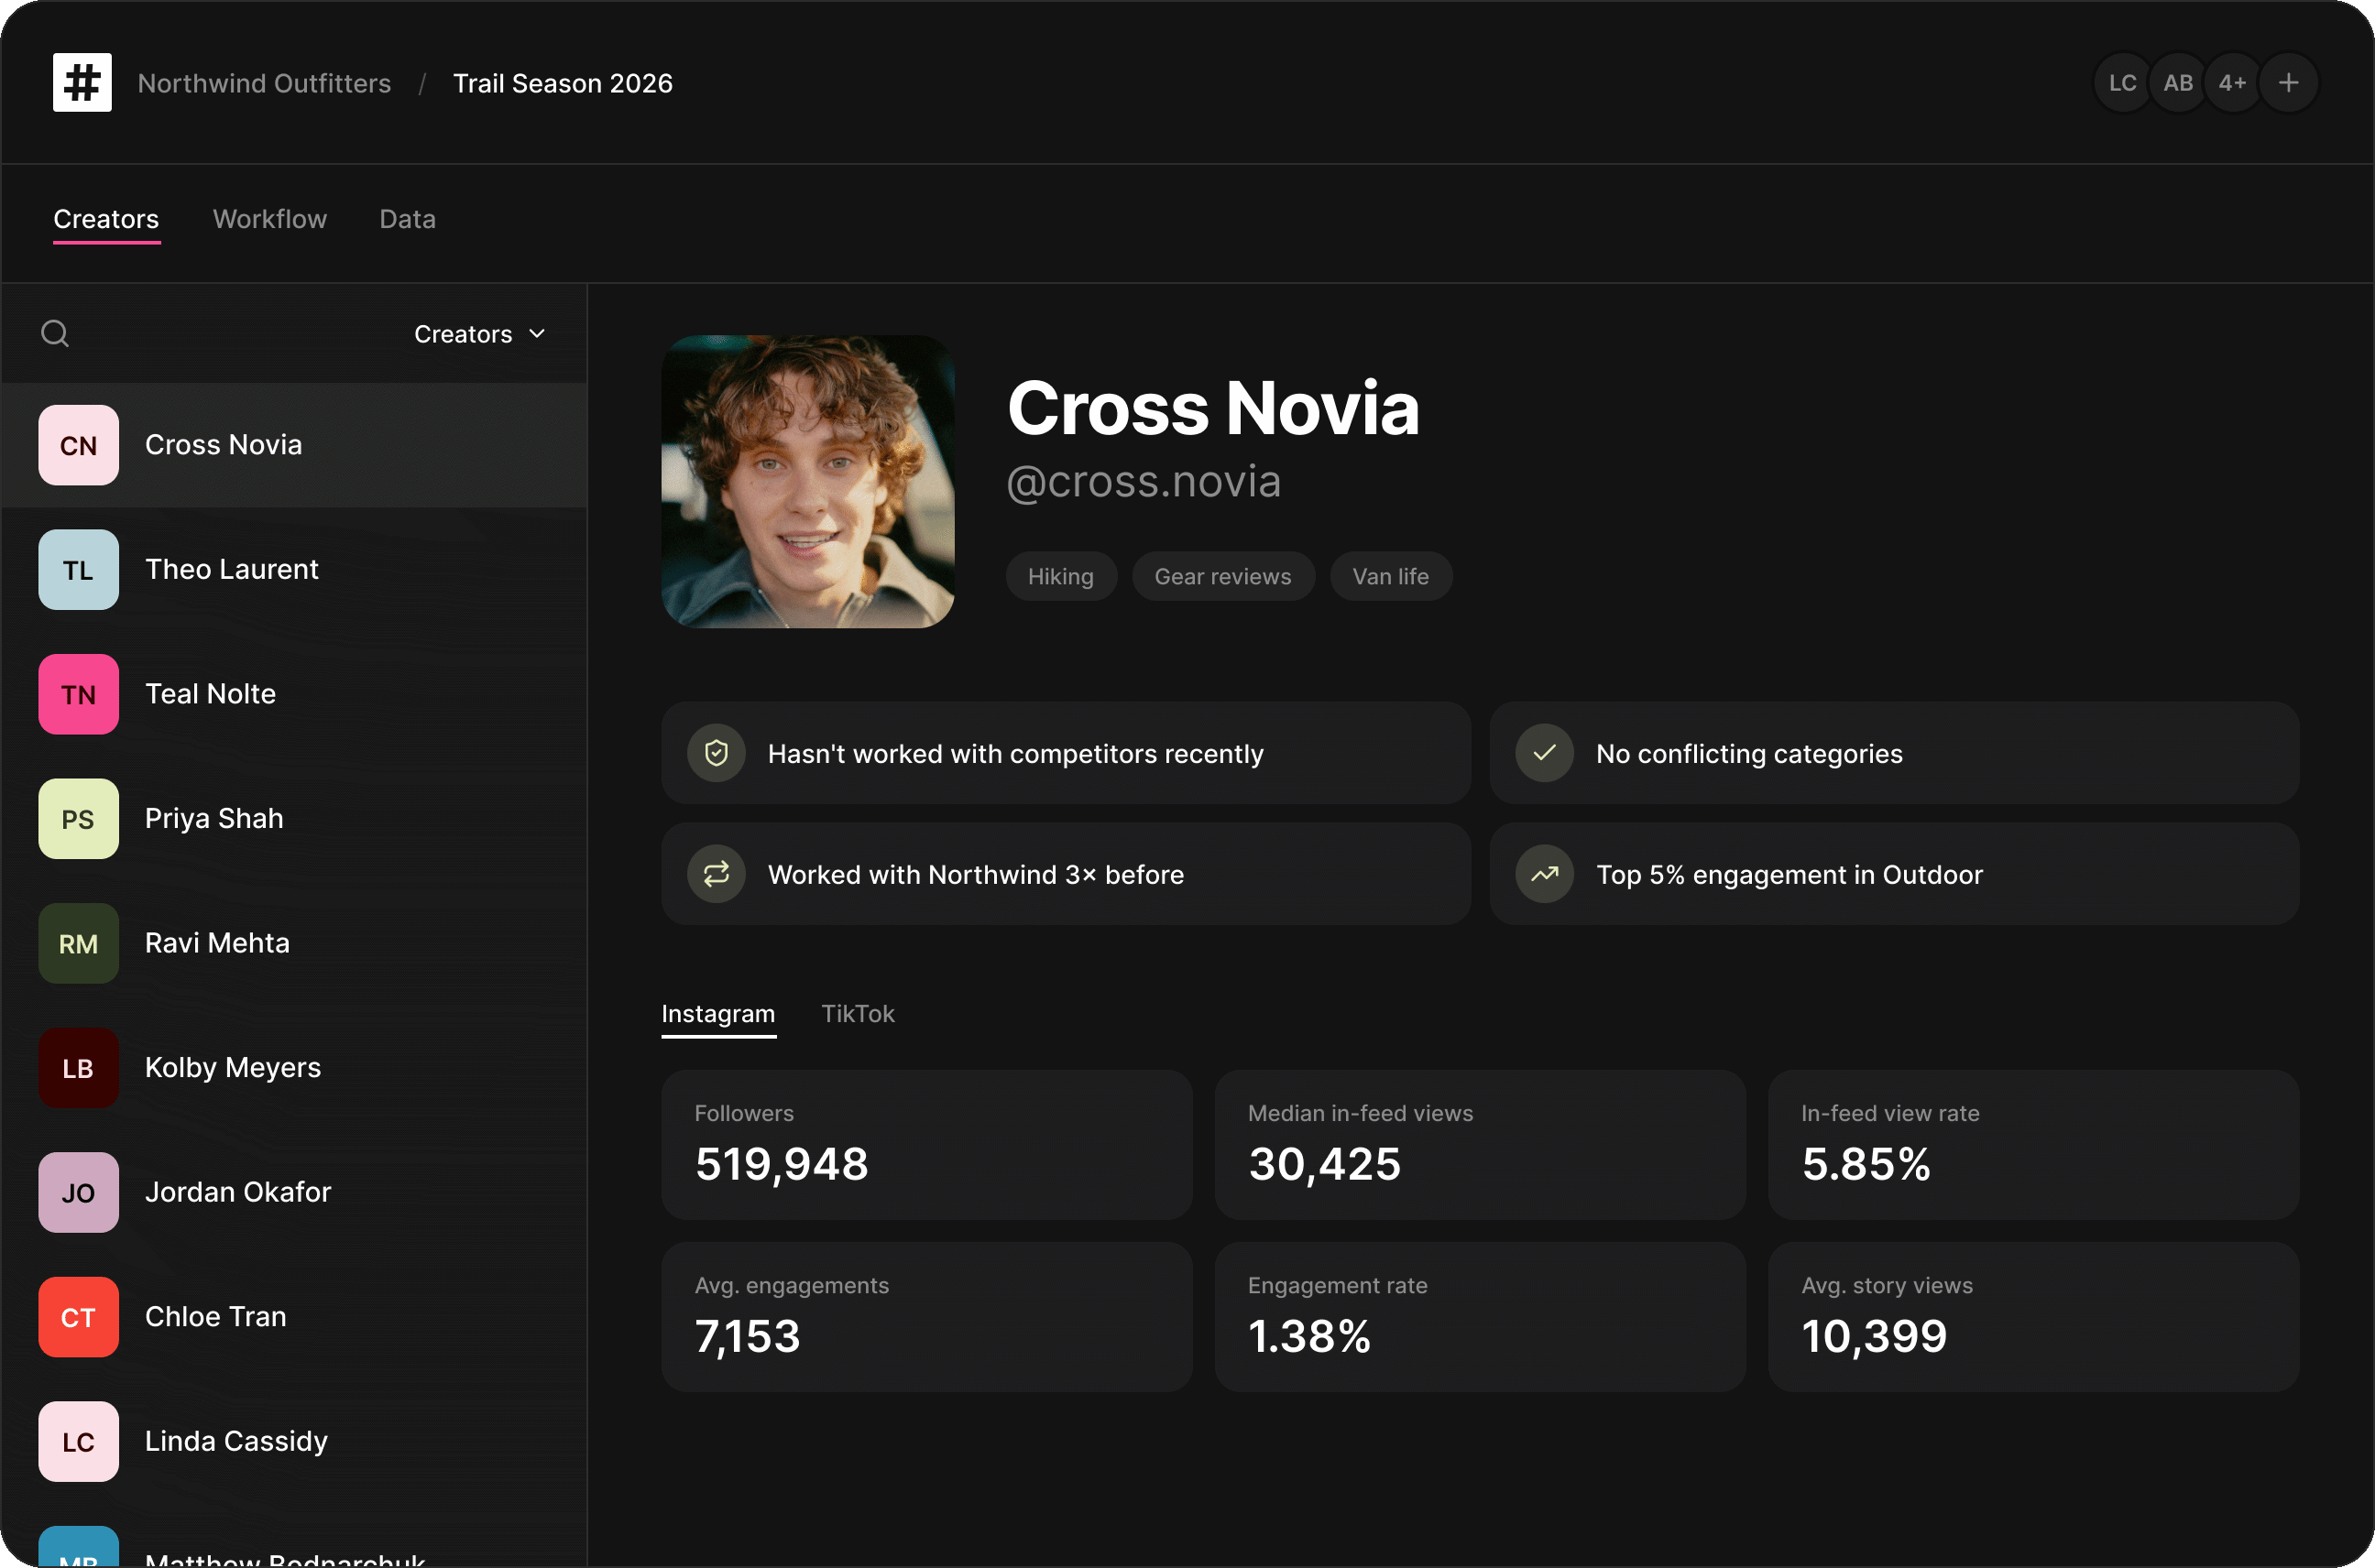
Task: Click the TL avatar for Theo Laurent
Action: point(78,569)
